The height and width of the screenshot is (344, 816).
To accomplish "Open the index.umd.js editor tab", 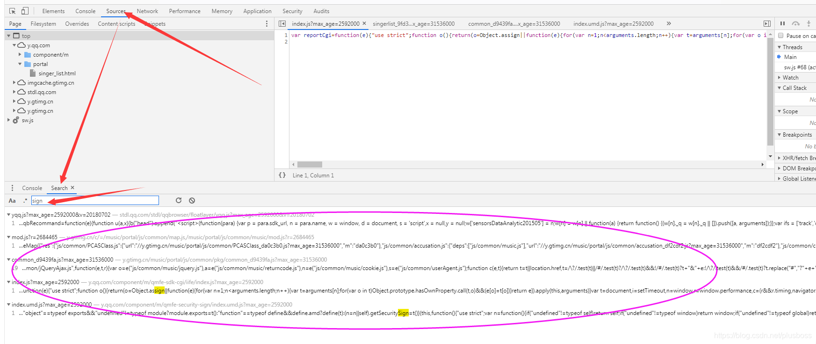I will tap(614, 24).
